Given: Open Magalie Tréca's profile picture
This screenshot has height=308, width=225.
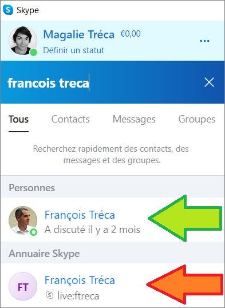Looking at the screenshot, I should pos(23,41).
